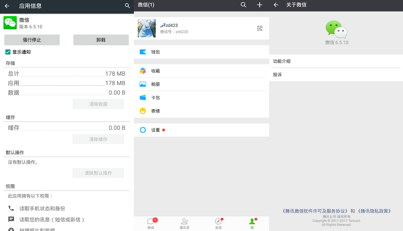Tap the message icon next to 读取您的讯息
The width and height of the screenshot is (403, 231).
[x=11, y=219]
